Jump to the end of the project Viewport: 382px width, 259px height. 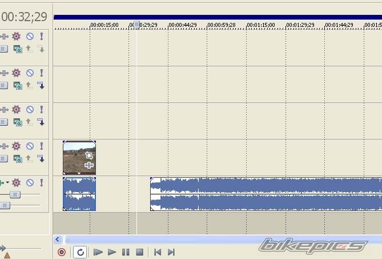pyautogui.click(x=171, y=252)
